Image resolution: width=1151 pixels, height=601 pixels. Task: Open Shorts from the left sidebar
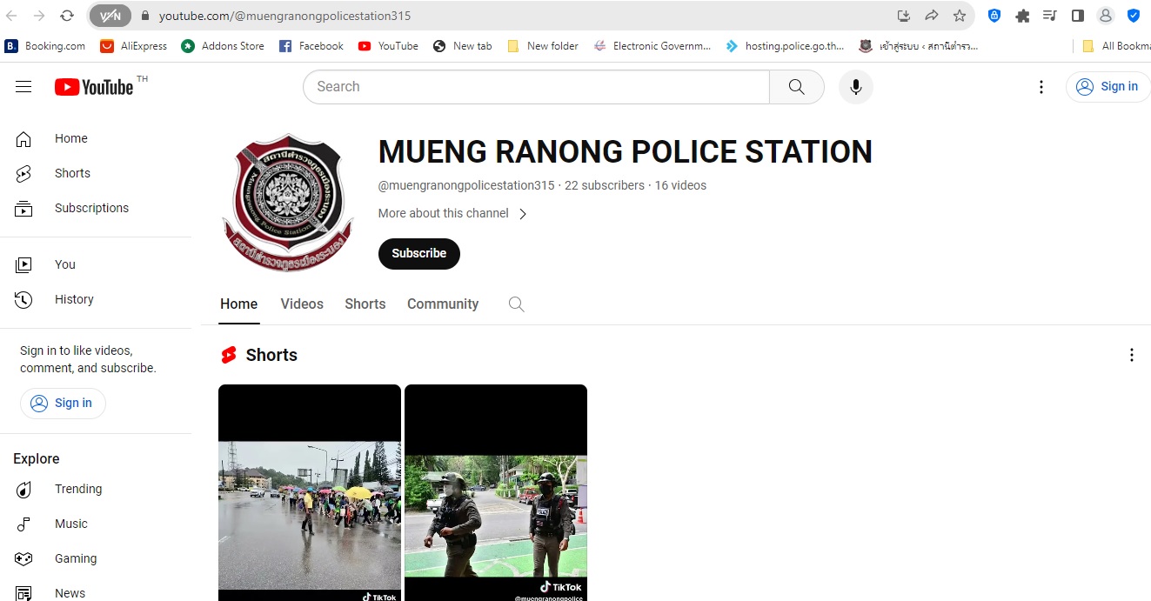[72, 173]
